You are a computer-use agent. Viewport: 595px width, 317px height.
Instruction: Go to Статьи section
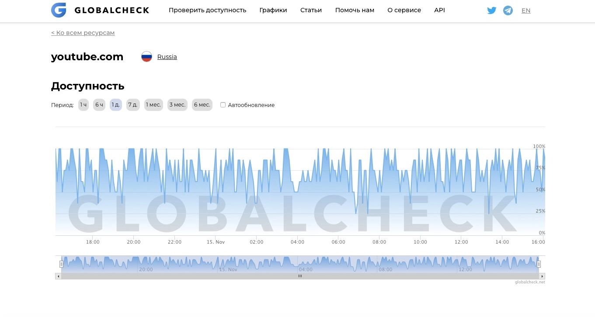pyautogui.click(x=311, y=10)
